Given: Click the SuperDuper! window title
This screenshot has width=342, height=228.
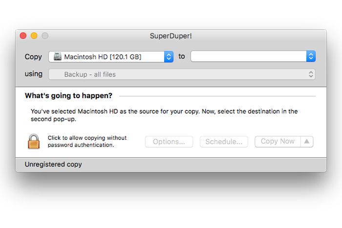Looking at the screenshot, I should pos(171,36).
